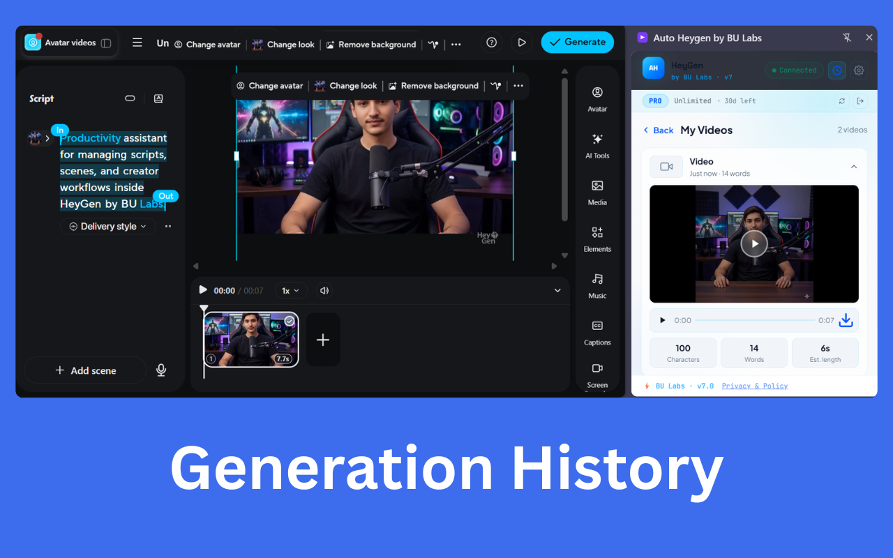Click the Connected status badge

[x=793, y=70]
